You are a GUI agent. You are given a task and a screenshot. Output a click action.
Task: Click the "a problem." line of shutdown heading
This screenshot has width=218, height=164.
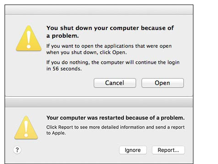[62, 36]
